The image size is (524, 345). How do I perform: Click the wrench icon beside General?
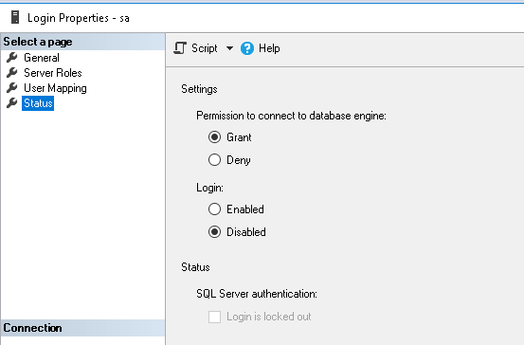[x=11, y=58]
